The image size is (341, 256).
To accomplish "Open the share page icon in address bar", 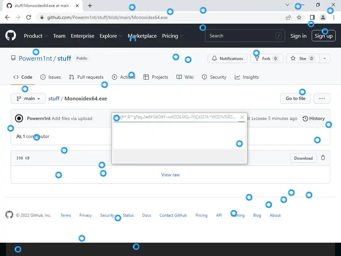I will [288, 17].
